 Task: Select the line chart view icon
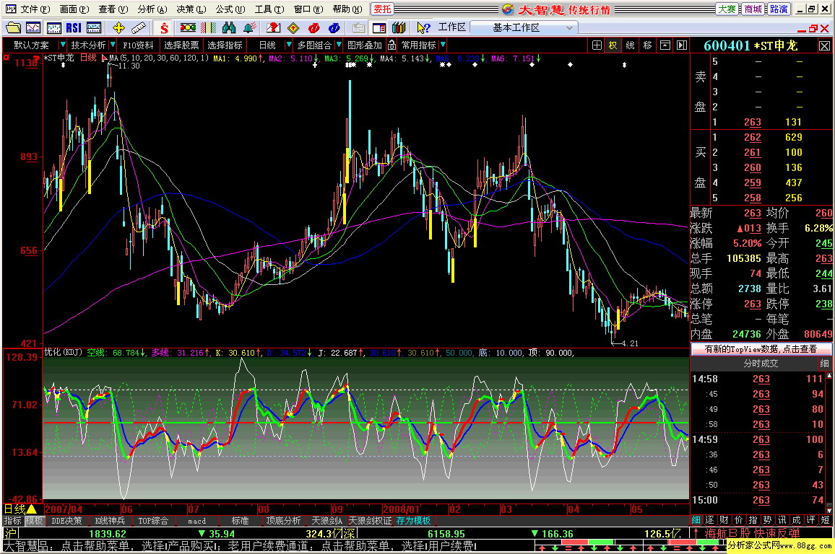(33, 27)
